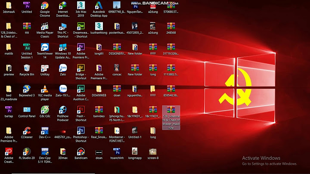Select the matlib folder

[x=9, y=47]
